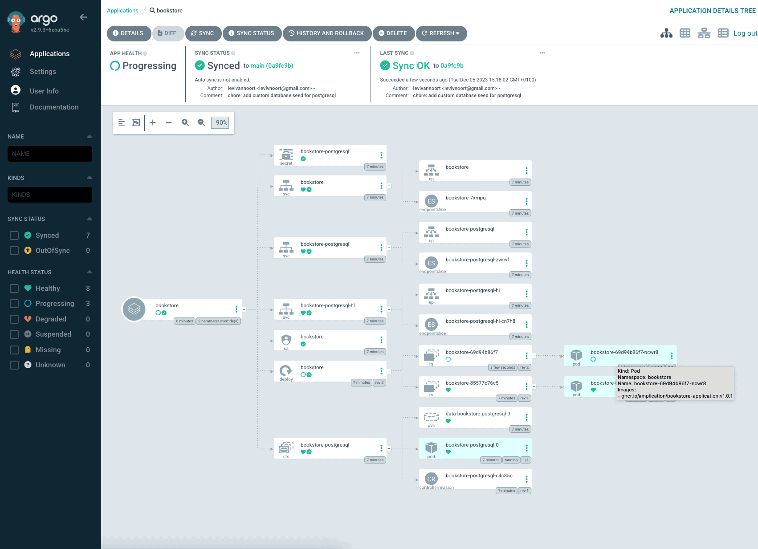Click the bookstore-69d94b86f7 replicaset icon
The width and height of the screenshot is (758, 549).
coord(431,355)
